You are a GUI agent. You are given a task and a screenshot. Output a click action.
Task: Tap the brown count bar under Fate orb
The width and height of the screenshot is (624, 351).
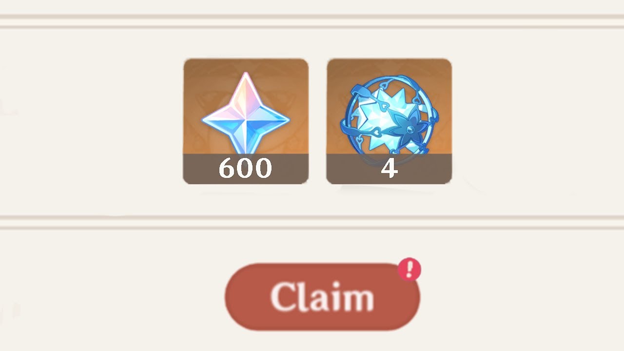tap(389, 169)
